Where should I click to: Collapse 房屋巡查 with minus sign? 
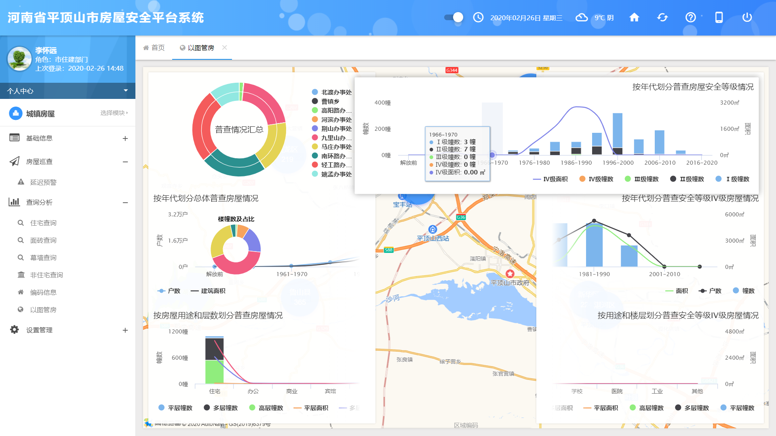tap(125, 162)
